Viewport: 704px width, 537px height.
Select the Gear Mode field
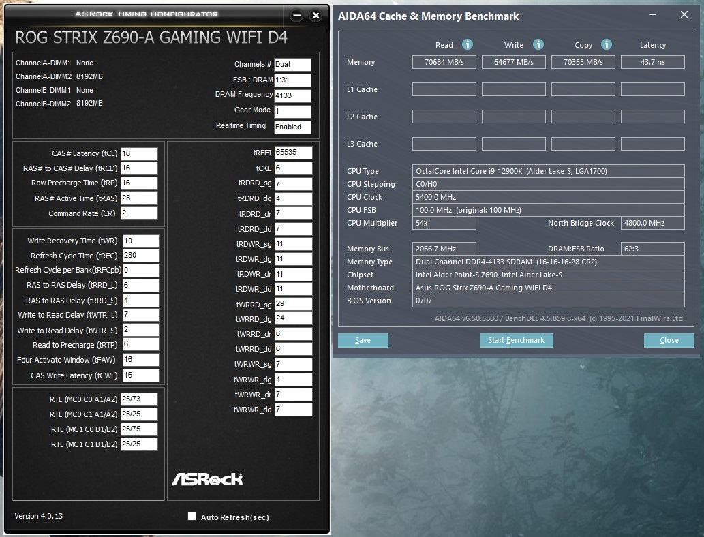pyautogui.click(x=292, y=111)
